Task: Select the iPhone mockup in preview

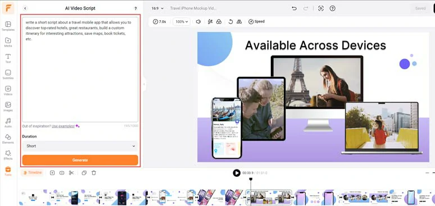Action: 227,128
